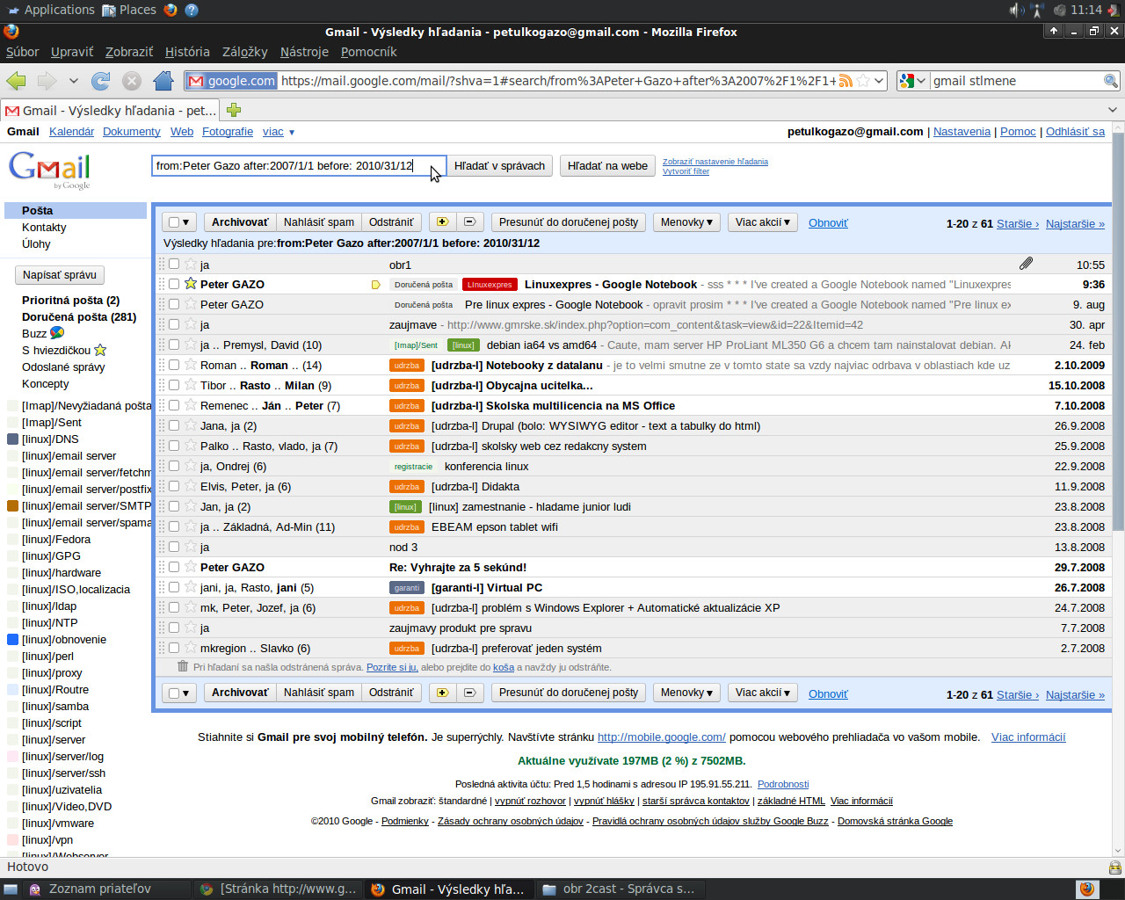
Task: Open the História menu
Action: (187, 52)
